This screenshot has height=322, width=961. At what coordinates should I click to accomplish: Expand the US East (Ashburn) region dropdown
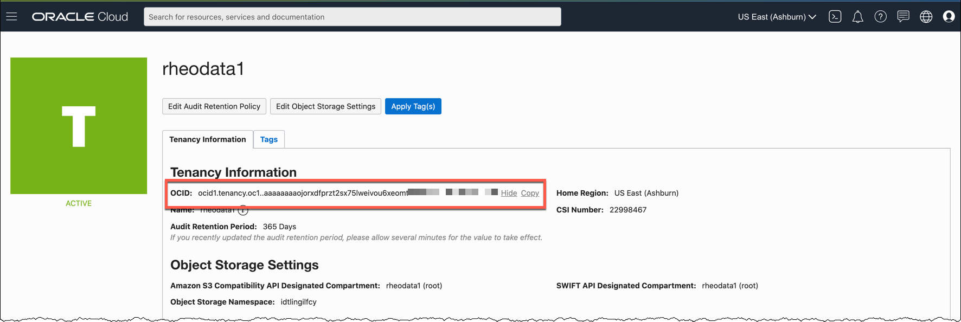click(777, 17)
